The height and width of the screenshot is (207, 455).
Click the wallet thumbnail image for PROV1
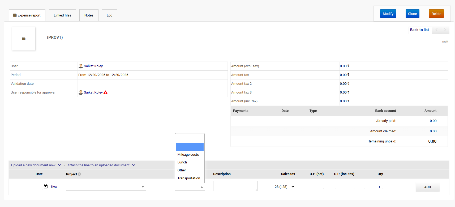pos(24,39)
